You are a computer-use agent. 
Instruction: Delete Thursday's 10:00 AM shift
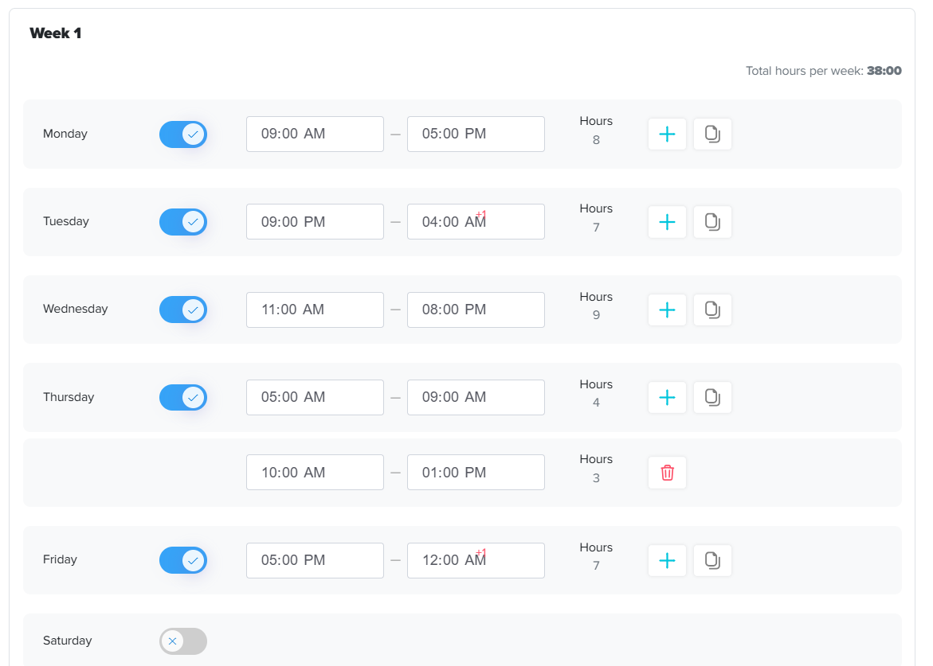667,473
